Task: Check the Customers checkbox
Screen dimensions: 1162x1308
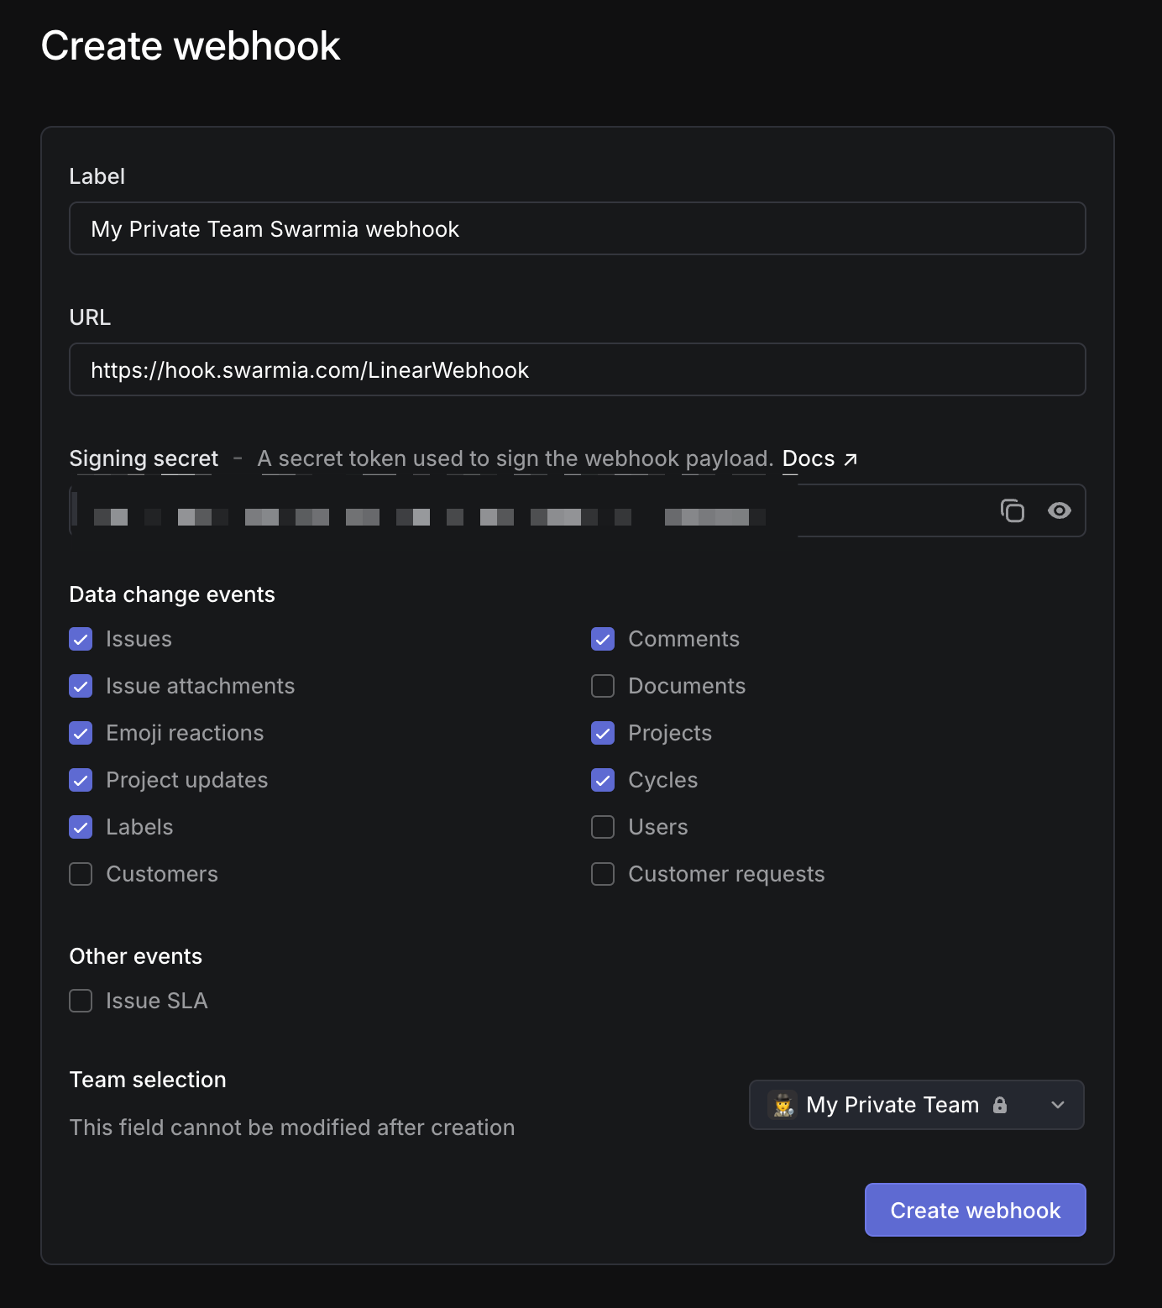Action: [x=81, y=874]
